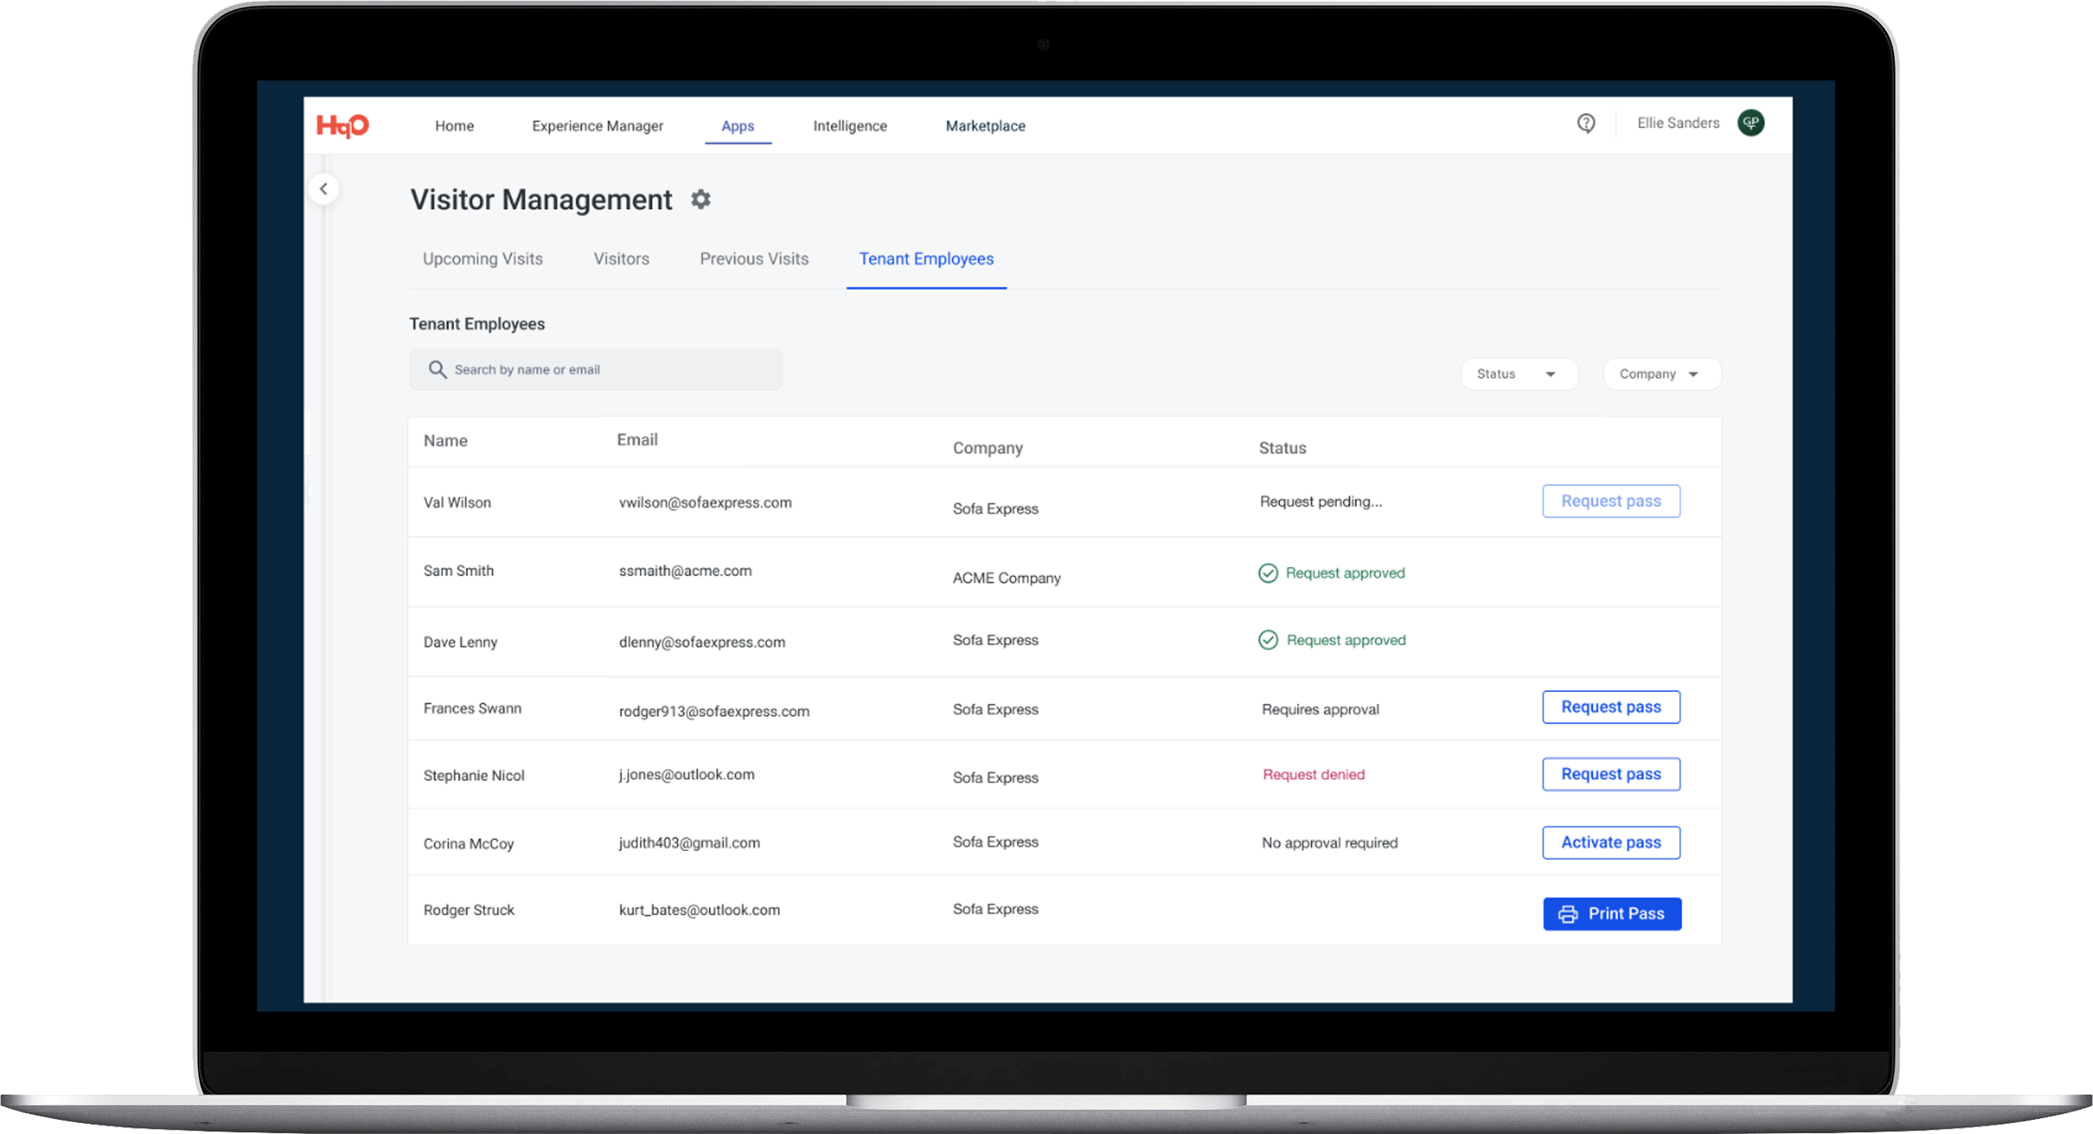Open Ellie Sanders profile avatar
This screenshot has height=1134, width=2093.
1750,123
